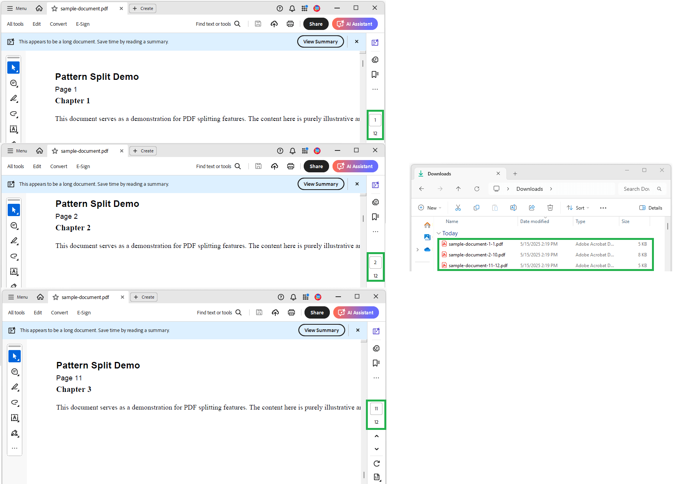The image size is (685, 484).
Task: Click Copy in the Downloads toolbar
Action: coord(477,208)
